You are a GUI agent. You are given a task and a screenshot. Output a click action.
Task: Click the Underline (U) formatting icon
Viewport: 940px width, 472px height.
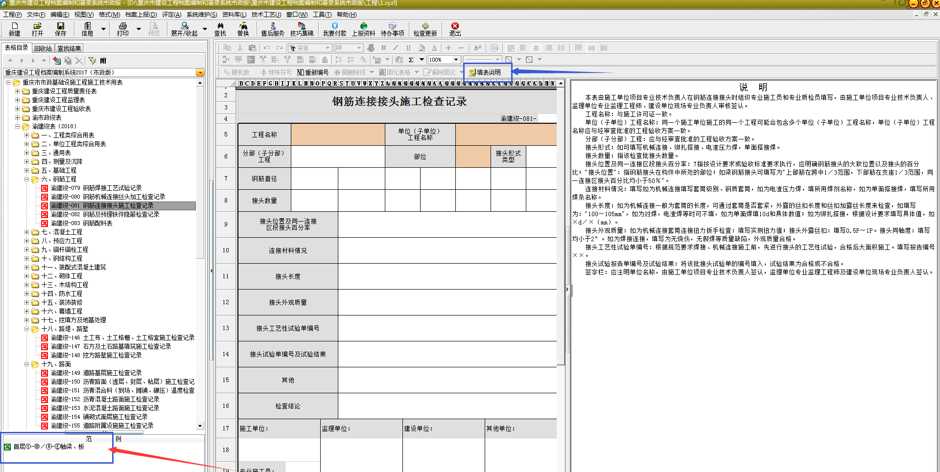pyautogui.click(x=408, y=48)
